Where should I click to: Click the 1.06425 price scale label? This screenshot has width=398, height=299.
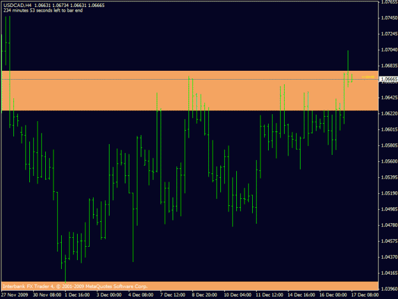click(x=389, y=98)
